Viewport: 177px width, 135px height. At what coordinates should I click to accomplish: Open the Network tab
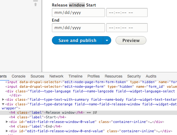(x=56, y=76)
